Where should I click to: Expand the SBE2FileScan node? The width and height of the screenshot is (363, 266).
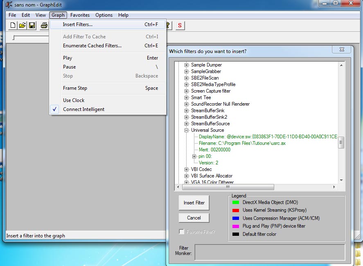coord(186,78)
